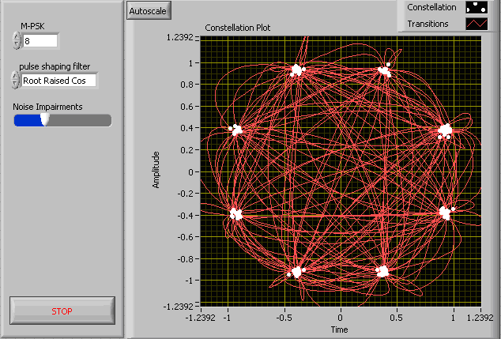
Task: Decrement the M-PSK value with the down arrow
Action: tap(17, 45)
